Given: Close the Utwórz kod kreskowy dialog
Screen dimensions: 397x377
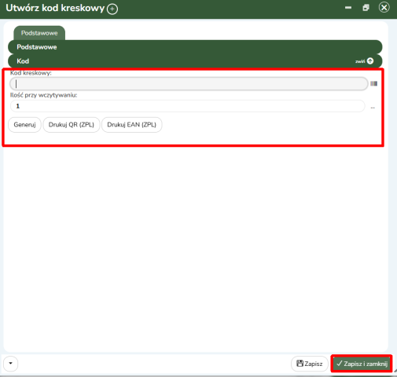Looking at the screenshot, I should [384, 7].
